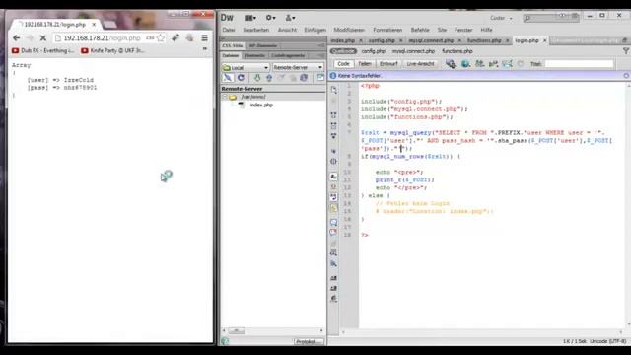The height and width of the screenshot is (355, 631).
Task: Bookmark the page with Chrome's star
Action: click(161, 37)
